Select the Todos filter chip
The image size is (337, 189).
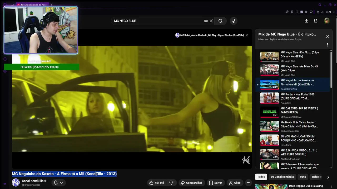[261, 177]
